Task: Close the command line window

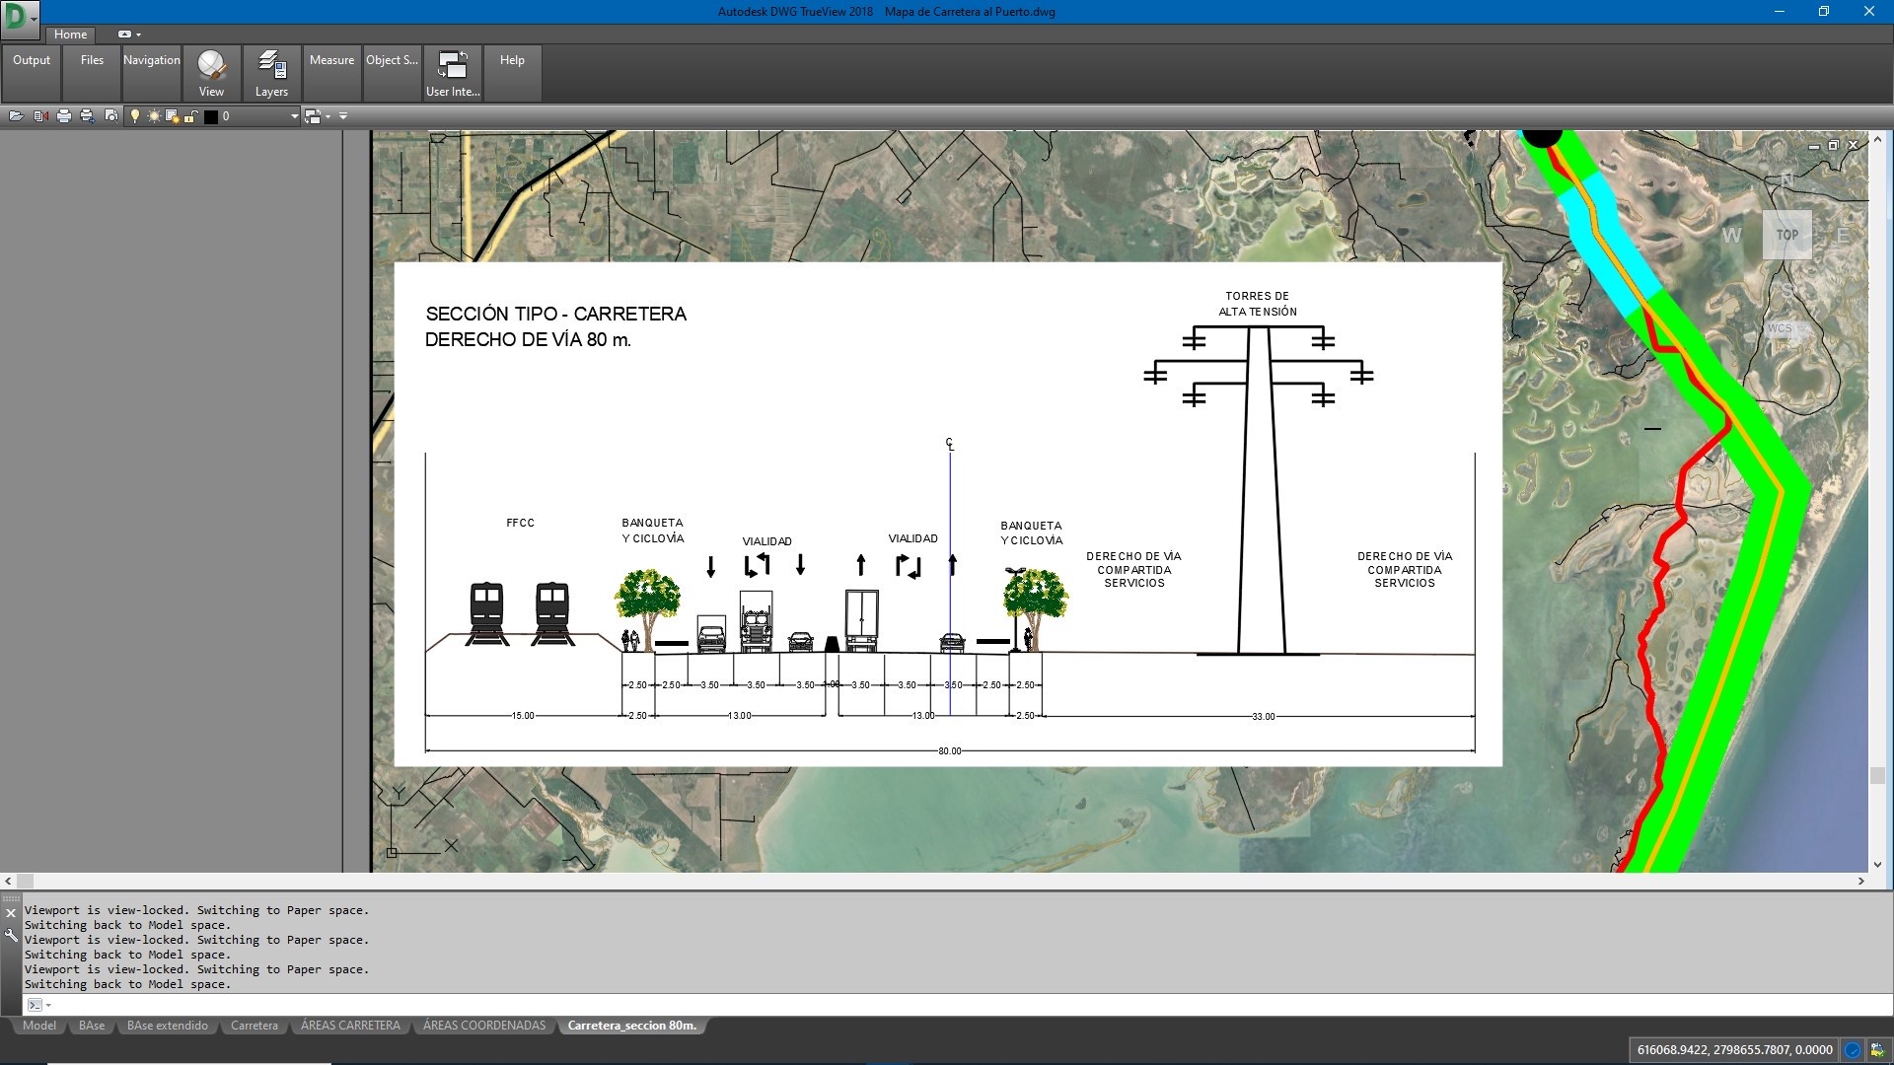Action: (11, 913)
